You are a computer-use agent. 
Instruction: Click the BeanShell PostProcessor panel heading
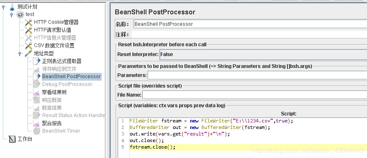pos(155,12)
